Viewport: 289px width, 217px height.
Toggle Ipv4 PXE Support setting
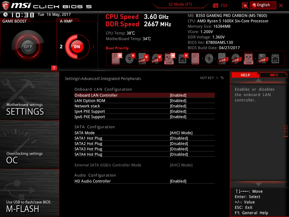click(x=144, y=111)
